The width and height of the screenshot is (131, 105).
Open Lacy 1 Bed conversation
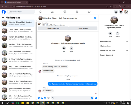click(x=18, y=53)
